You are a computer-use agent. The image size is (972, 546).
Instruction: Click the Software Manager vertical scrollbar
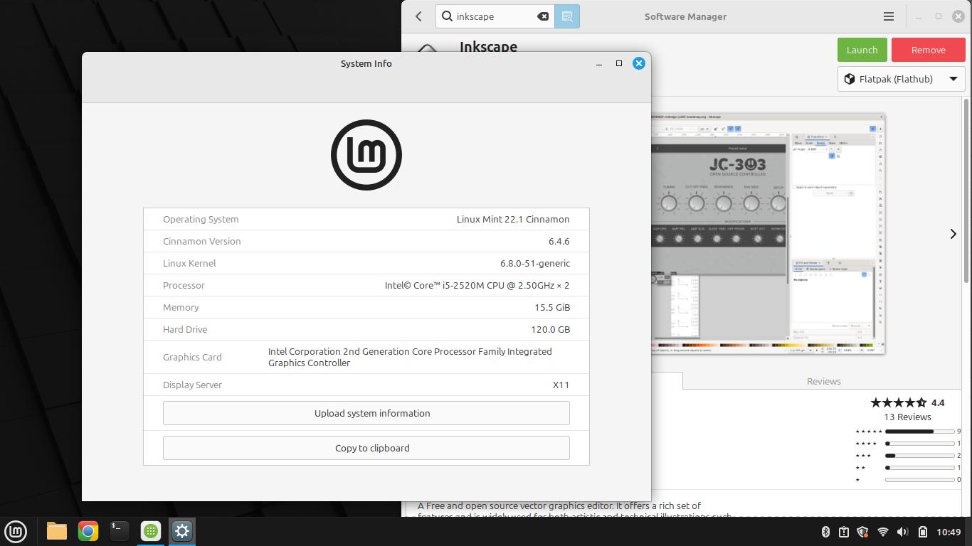pos(966,191)
